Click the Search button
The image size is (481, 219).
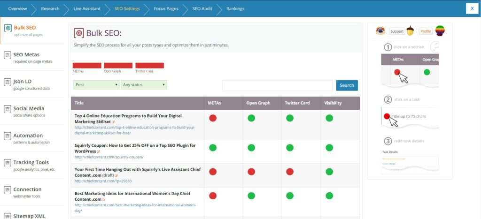(x=347, y=85)
